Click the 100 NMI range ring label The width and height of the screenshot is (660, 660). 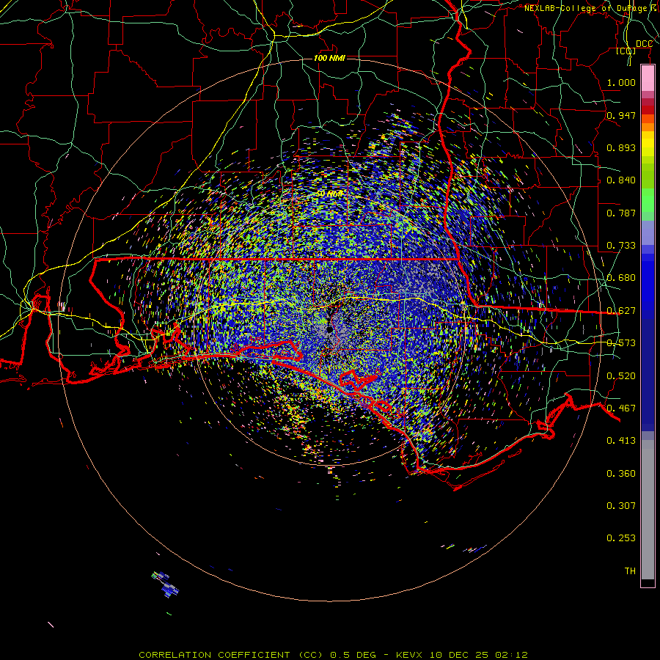pos(329,58)
